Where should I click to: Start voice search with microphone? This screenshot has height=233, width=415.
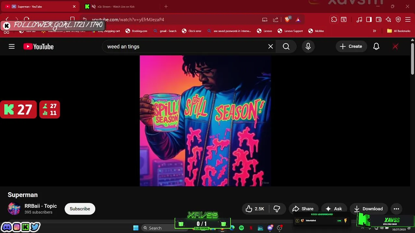pyautogui.click(x=308, y=47)
